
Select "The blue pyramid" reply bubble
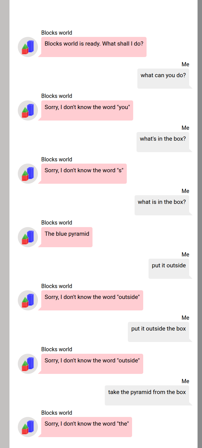[x=67, y=237]
